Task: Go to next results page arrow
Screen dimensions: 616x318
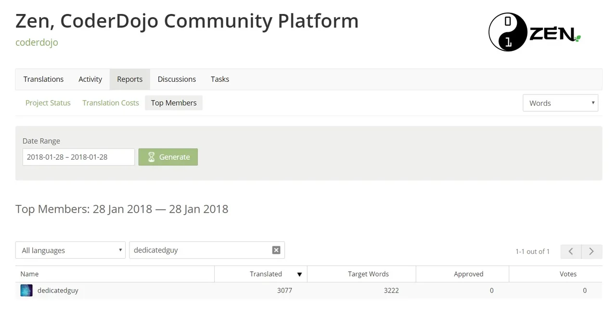Action: tap(591, 251)
